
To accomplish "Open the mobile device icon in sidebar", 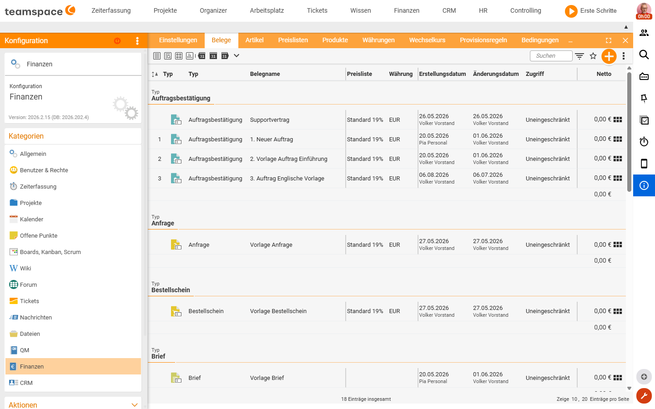I will [x=644, y=164].
